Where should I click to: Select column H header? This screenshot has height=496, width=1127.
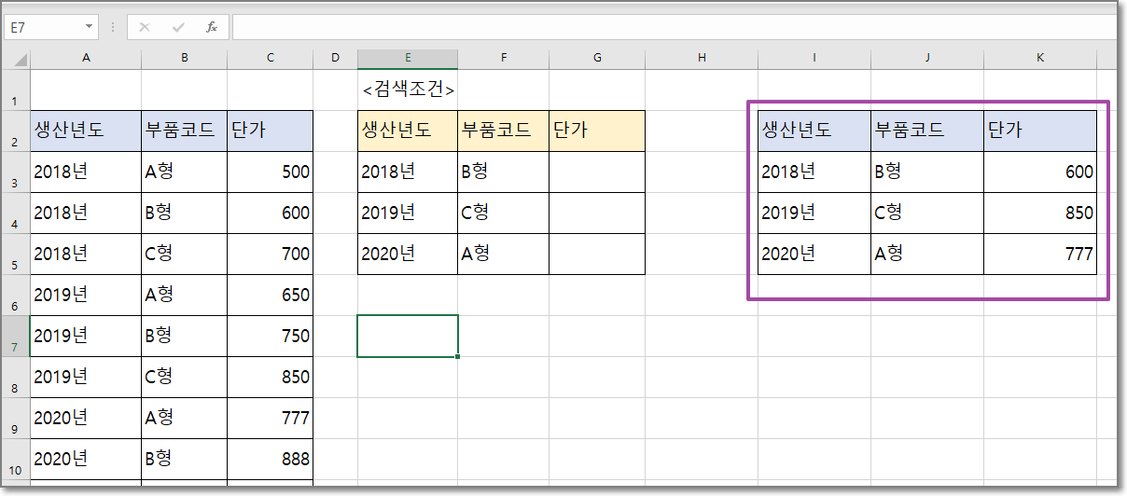pos(702,59)
